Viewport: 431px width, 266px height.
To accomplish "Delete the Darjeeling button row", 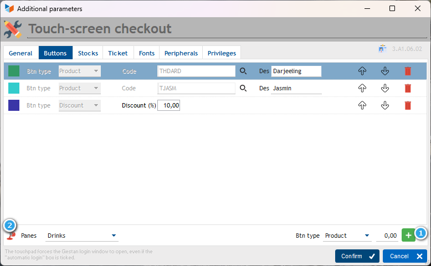I will point(408,71).
